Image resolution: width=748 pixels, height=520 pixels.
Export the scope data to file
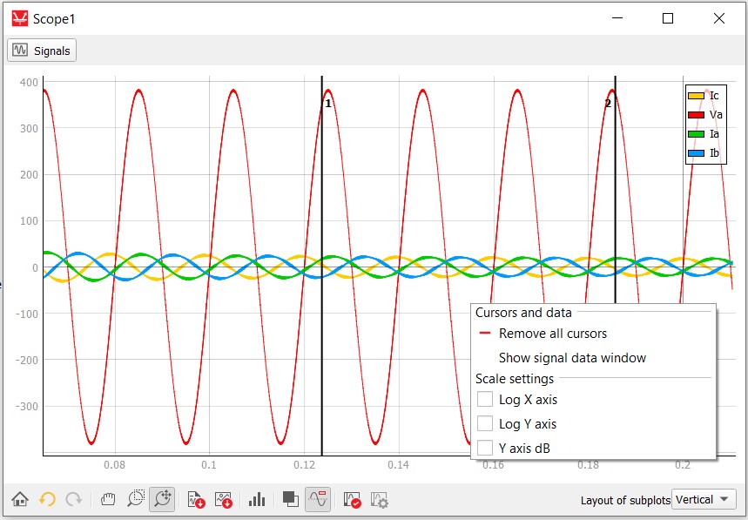196,500
